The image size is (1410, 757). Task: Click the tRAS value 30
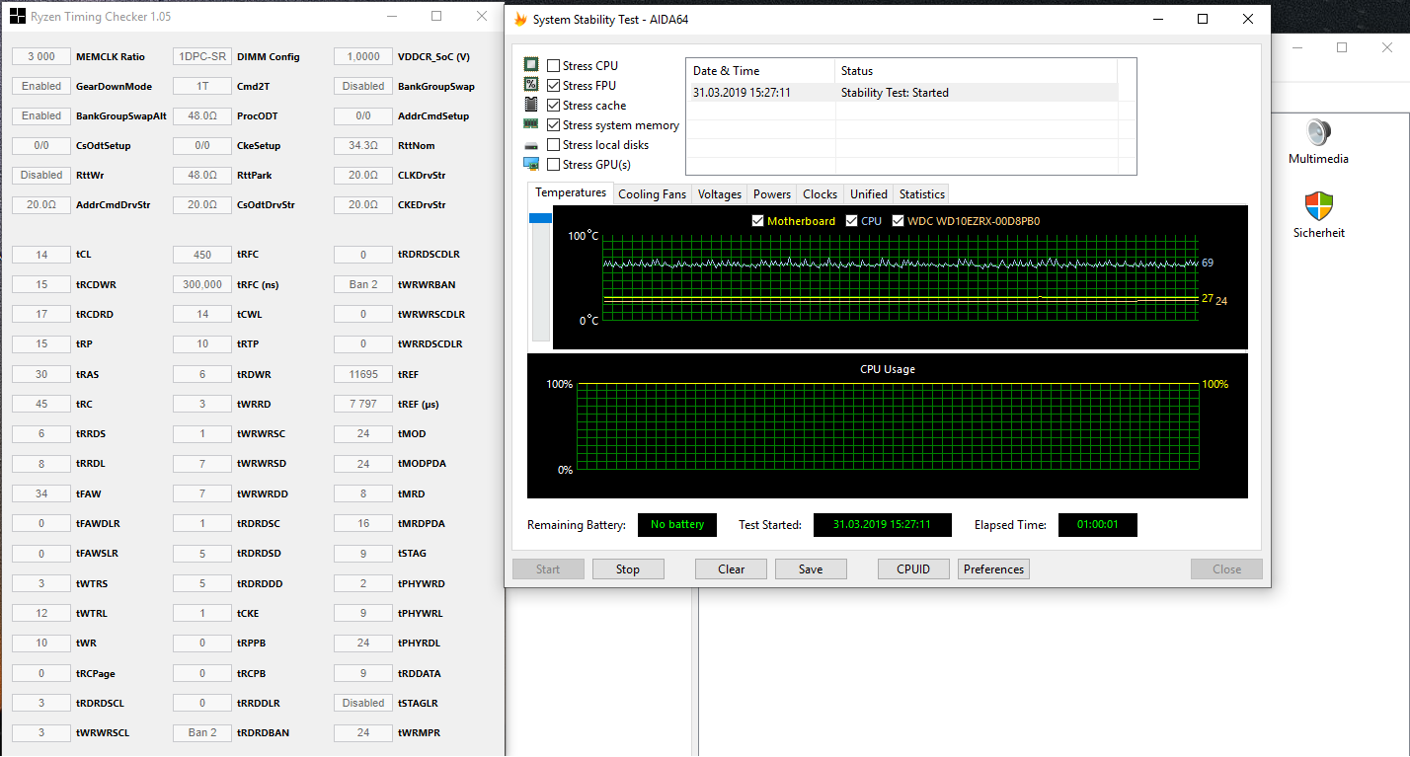coord(41,374)
